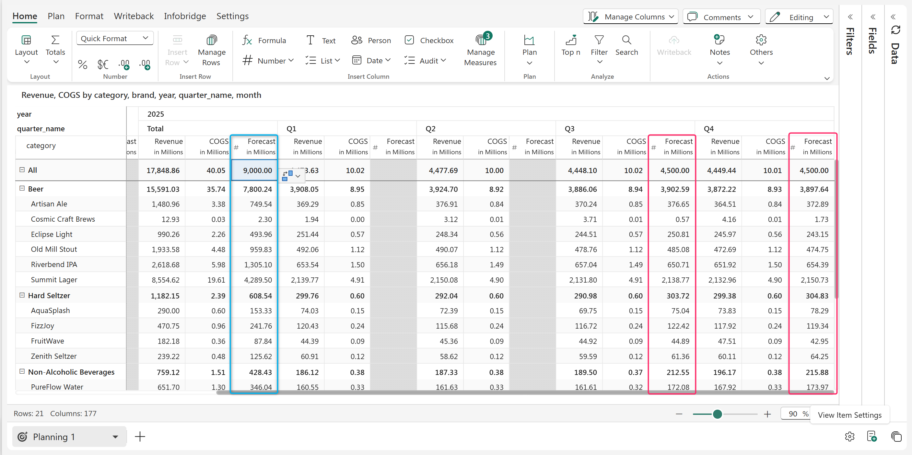
Task: Click the zoom slider handle
Action: point(717,414)
